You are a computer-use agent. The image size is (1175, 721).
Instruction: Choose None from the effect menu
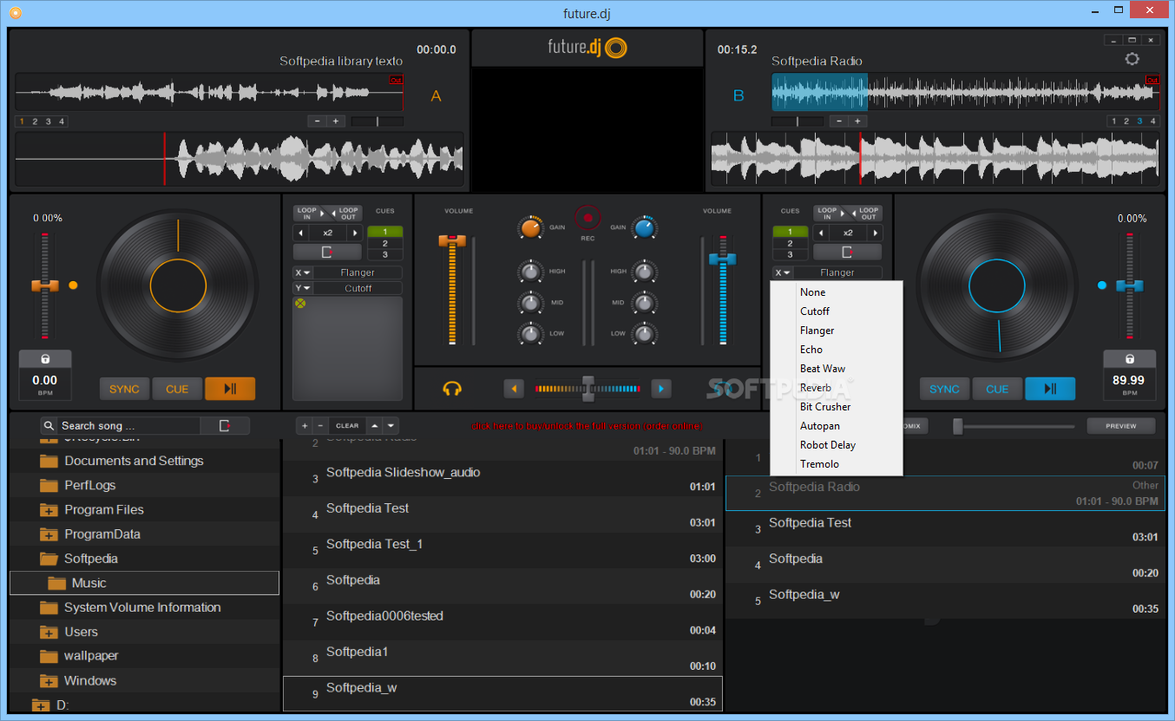(x=837, y=292)
